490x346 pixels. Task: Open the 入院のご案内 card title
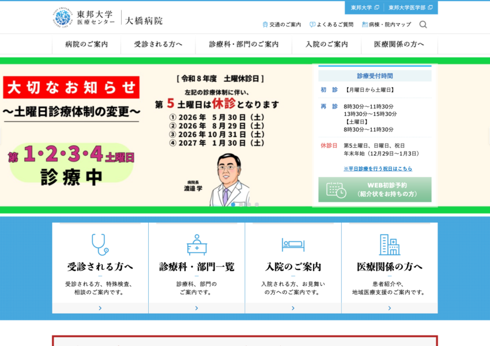[x=293, y=266]
